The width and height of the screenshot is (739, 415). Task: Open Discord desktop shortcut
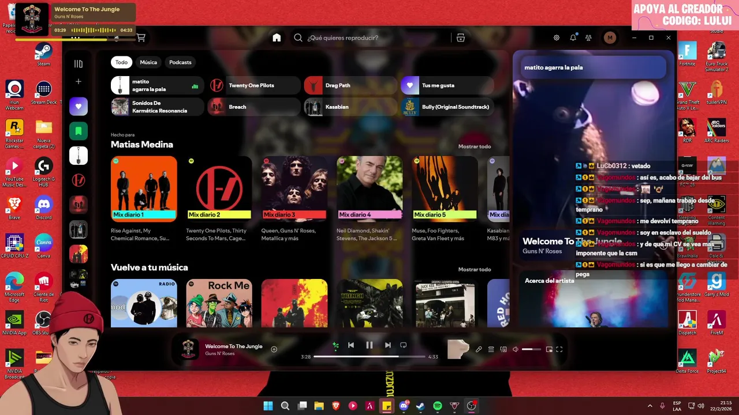click(x=44, y=208)
